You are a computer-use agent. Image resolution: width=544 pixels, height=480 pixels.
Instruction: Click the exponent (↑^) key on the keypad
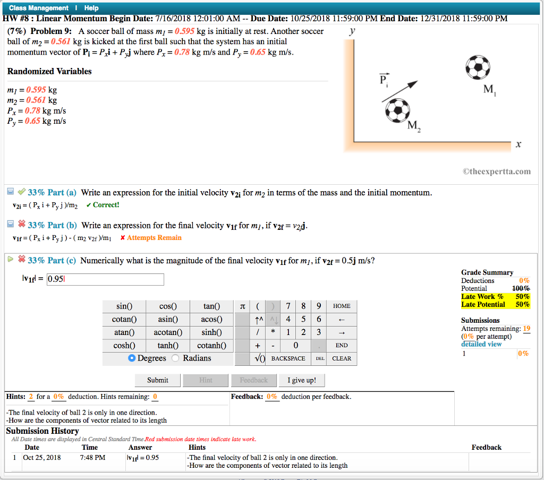tap(258, 319)
